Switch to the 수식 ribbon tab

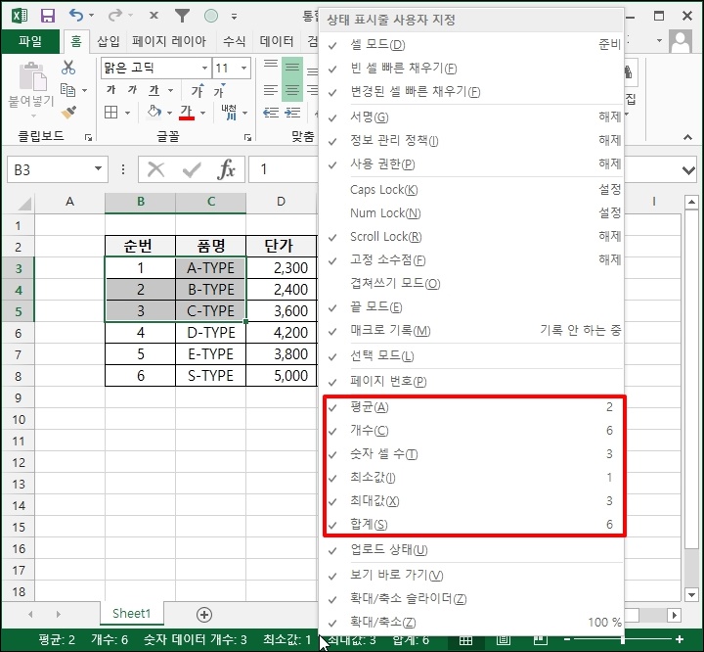[x=234, y=42]
